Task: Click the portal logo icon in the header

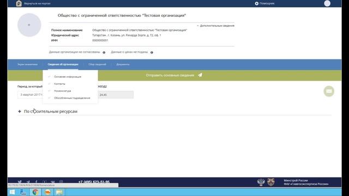Action: [x=19, y=3]
